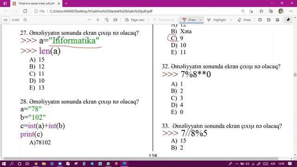Click the horizontal scrollbar at the bottom

[141, 159]
